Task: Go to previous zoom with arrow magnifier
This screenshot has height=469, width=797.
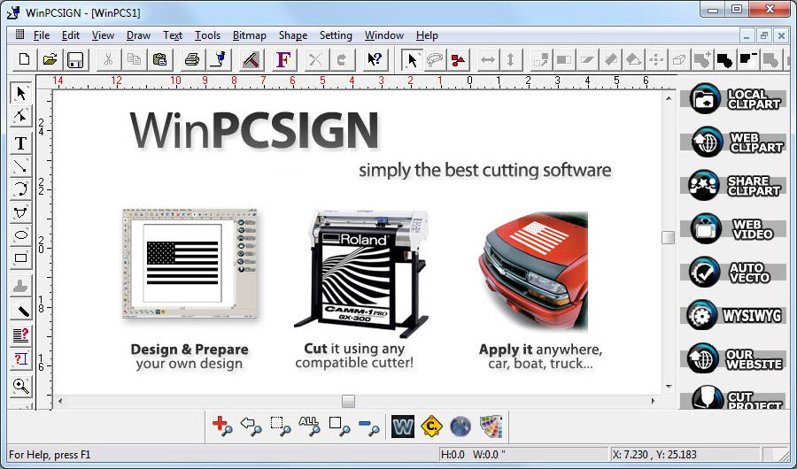Action: click(251, 426)
